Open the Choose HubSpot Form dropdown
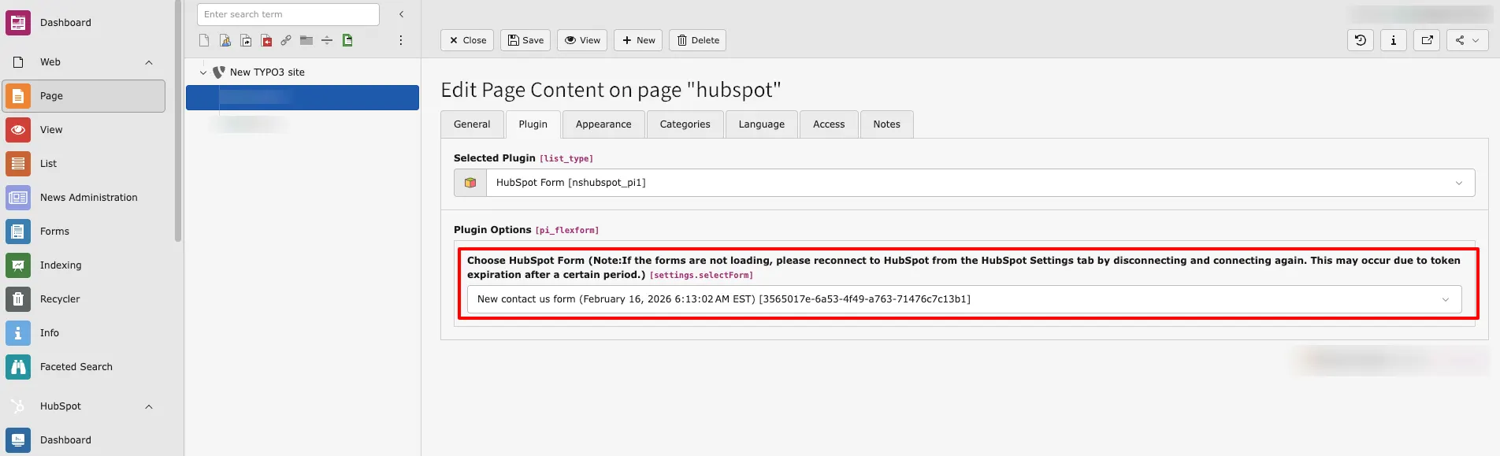Viewport: 1500px width, 456px height. tap(964, 299)
